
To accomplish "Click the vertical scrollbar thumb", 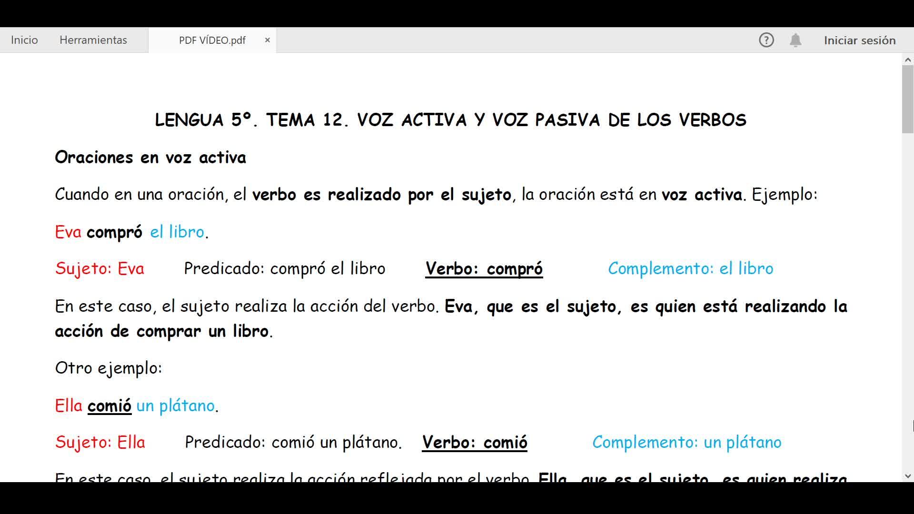I will click(907, 99).
